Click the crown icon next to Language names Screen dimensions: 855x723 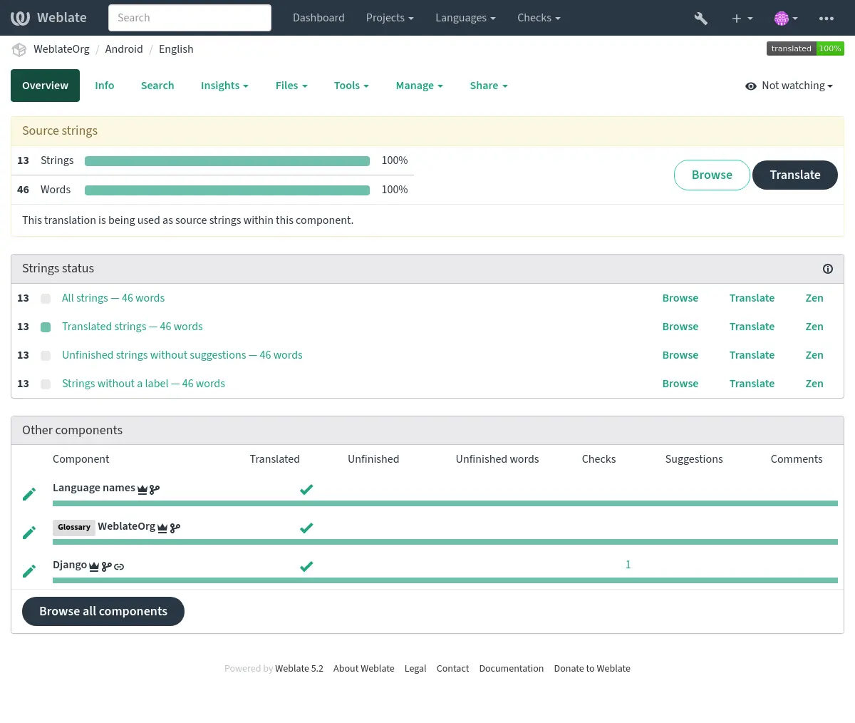pyautogui.click(x=142, y=489)
